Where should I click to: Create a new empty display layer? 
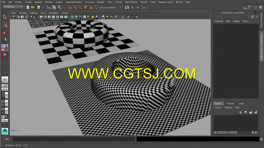(251, 112)
